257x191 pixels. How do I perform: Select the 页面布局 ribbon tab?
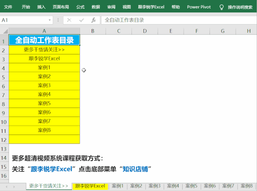coord(61,7)
